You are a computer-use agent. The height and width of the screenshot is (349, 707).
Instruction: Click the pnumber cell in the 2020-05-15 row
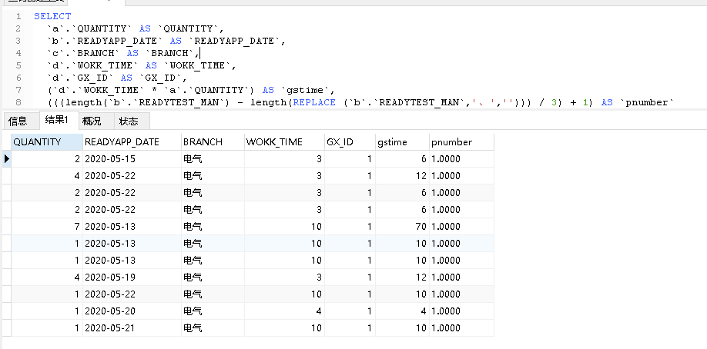[462, 159]
